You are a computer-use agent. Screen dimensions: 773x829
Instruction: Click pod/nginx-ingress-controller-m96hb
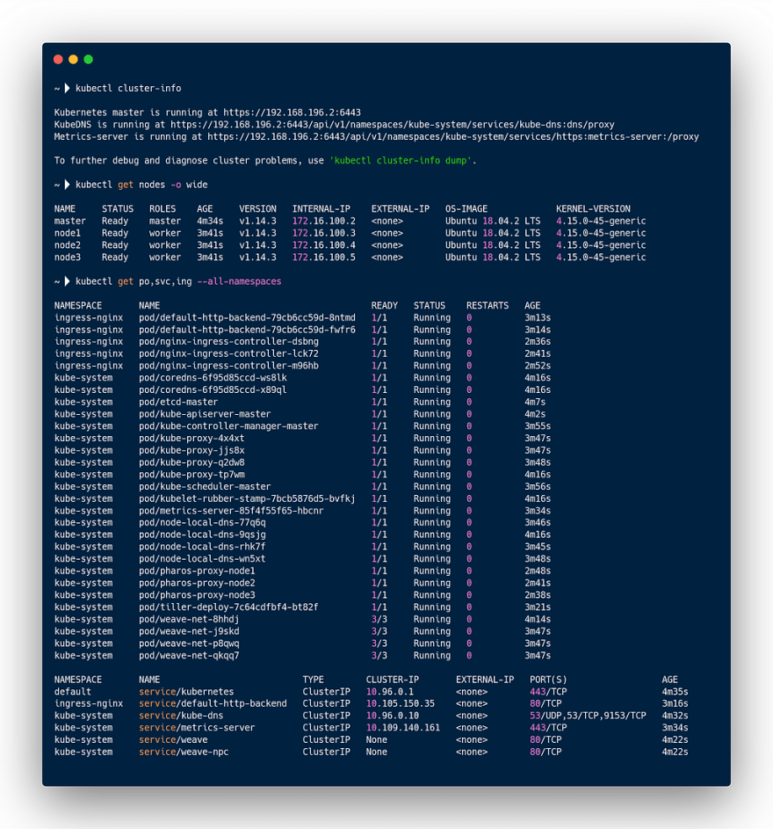228,366
